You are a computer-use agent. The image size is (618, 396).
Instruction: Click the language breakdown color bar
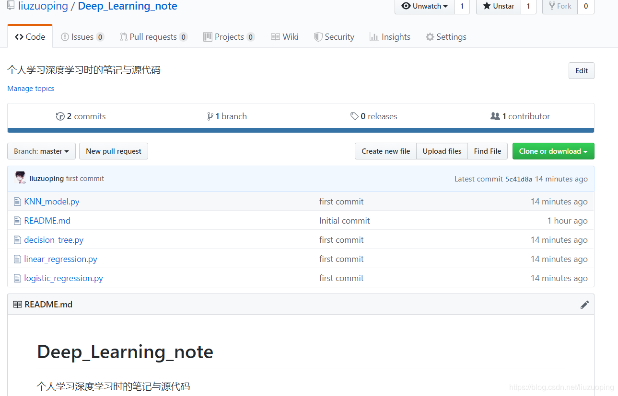click(301, 130)
